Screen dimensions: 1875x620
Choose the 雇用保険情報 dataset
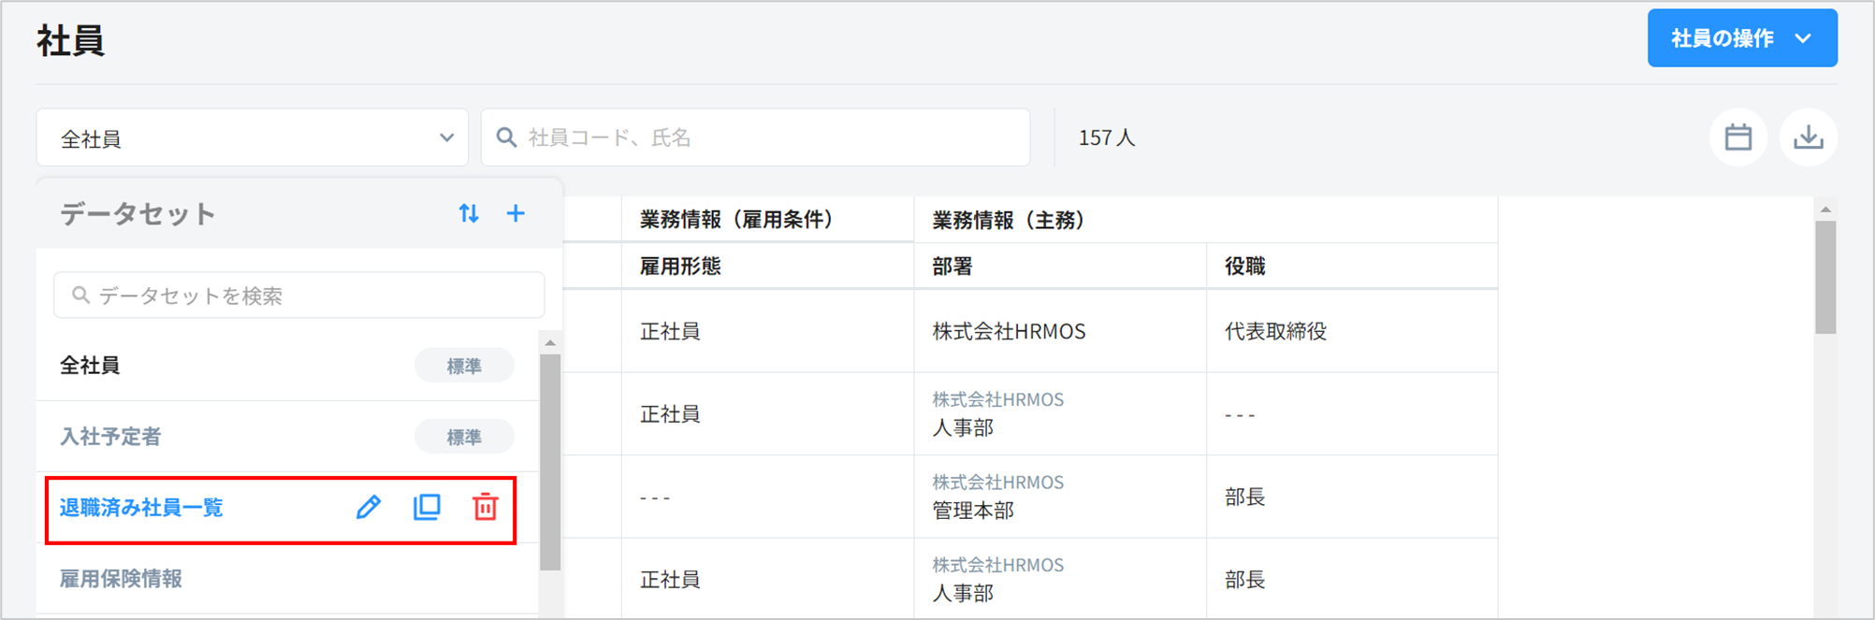pyautogui.click(x=122, y=579)
